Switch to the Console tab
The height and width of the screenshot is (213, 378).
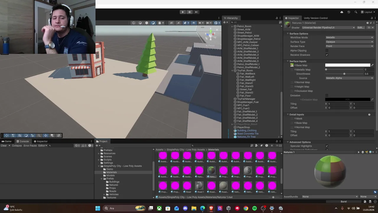click(22, 141)
